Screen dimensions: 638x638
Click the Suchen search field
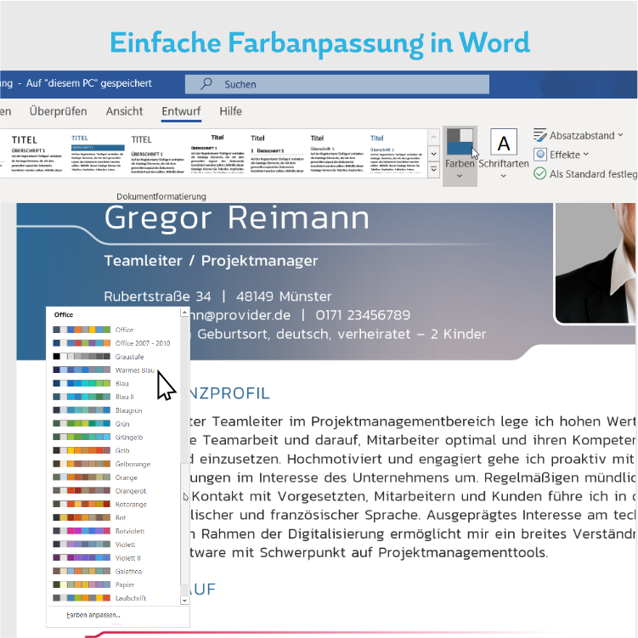pyautogui.click(x=337, y=84)
